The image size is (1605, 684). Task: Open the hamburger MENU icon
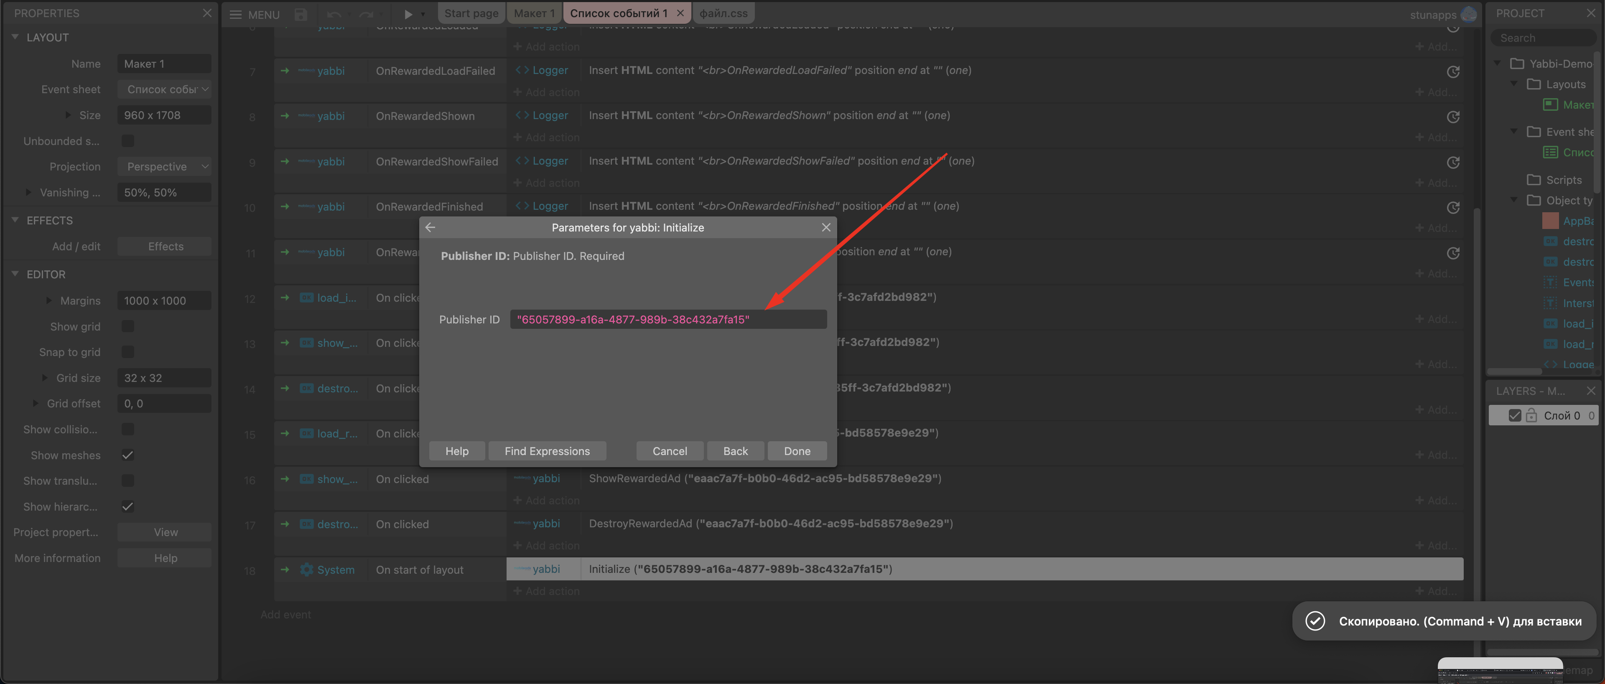pos(235,14)
